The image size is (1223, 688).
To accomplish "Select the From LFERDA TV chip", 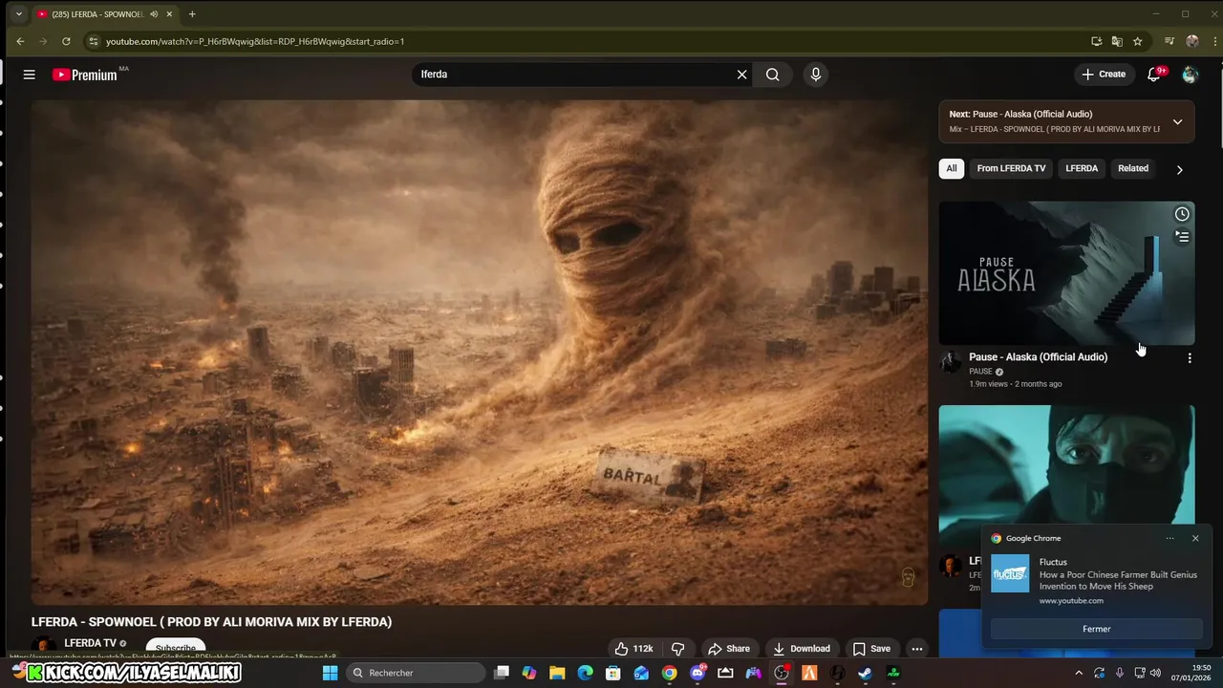I will pyautogui.click(x=1011, y=168).
